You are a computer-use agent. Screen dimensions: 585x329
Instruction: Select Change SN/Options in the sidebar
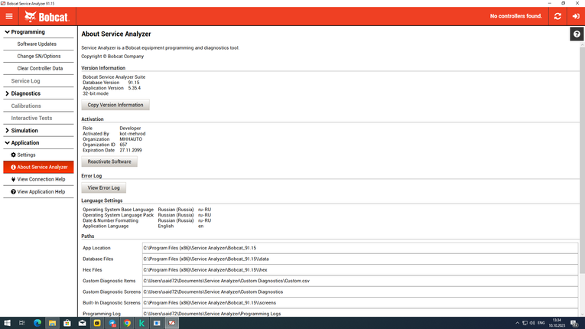point(39,56)
